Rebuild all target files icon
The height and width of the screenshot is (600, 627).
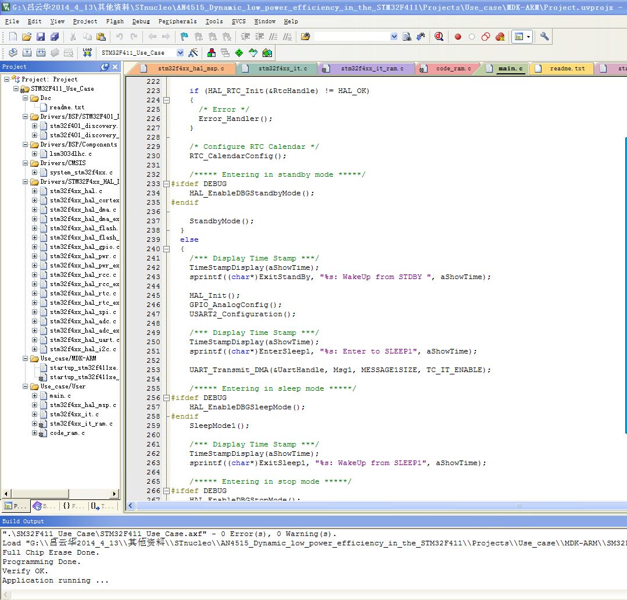(x=41, y=52)
